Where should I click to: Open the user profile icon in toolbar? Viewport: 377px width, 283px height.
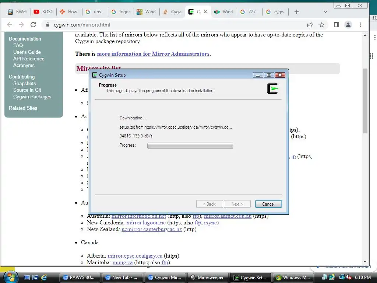[348, 25]
